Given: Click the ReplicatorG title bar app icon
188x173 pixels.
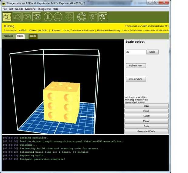Looking at the screenshot, I should (x=4, y=3).
